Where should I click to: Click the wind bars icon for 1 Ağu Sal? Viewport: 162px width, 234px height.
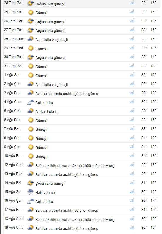pos(132,74)
